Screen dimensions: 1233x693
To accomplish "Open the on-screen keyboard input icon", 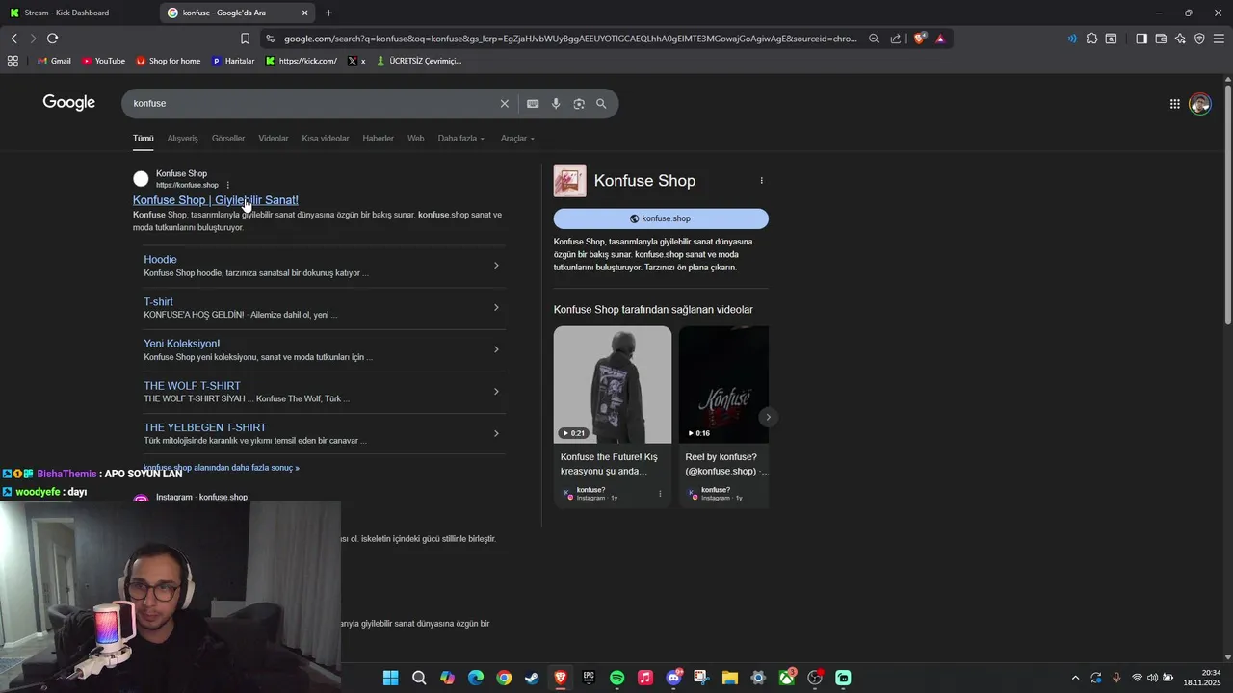I will pyautogui.click(x=533, y=103).
